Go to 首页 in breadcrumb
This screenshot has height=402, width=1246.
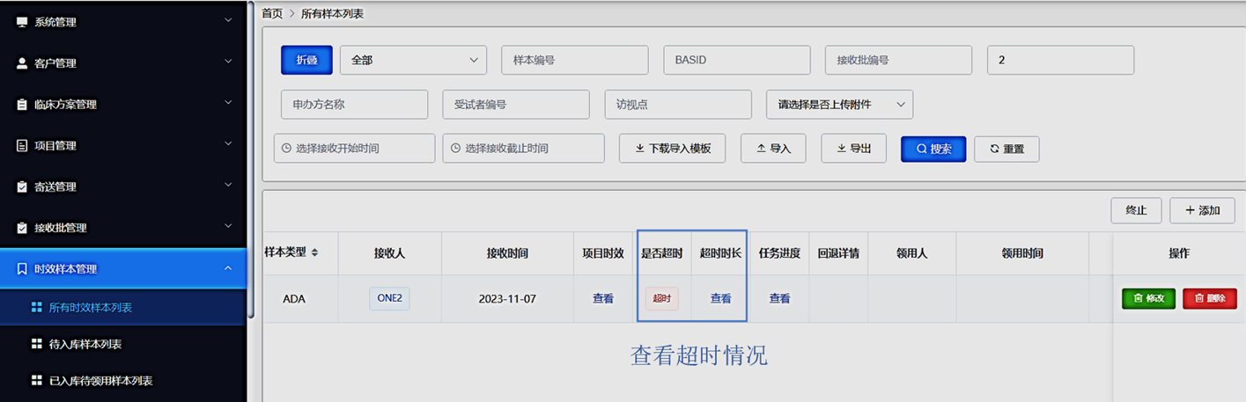pyautogui.click(x=272, y=13)
